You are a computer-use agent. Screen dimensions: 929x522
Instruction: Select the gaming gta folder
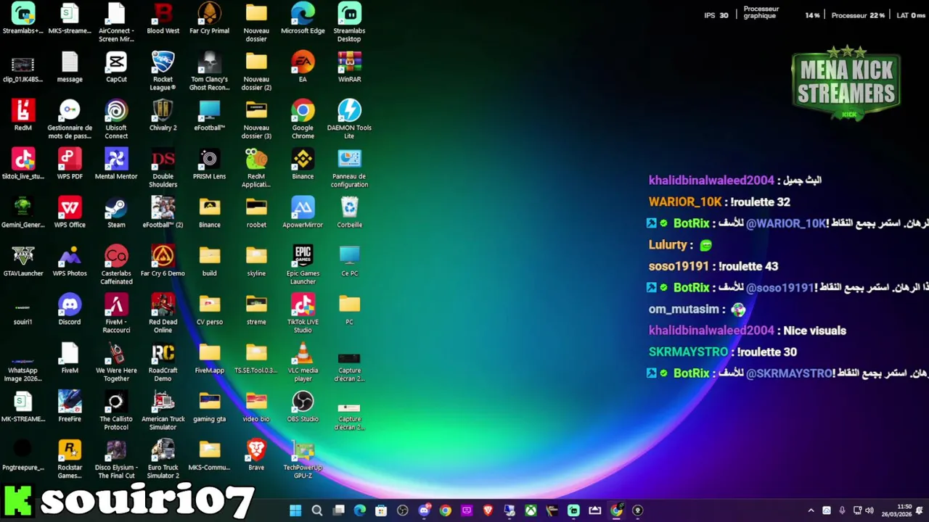209,408
